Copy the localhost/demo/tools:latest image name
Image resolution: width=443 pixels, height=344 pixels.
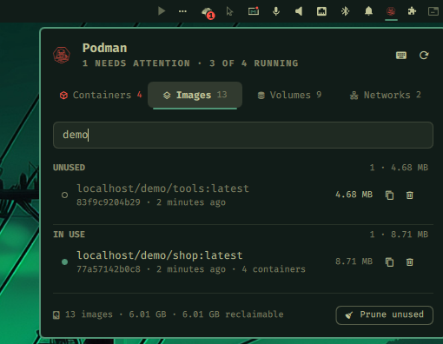(x=389, y=195)
